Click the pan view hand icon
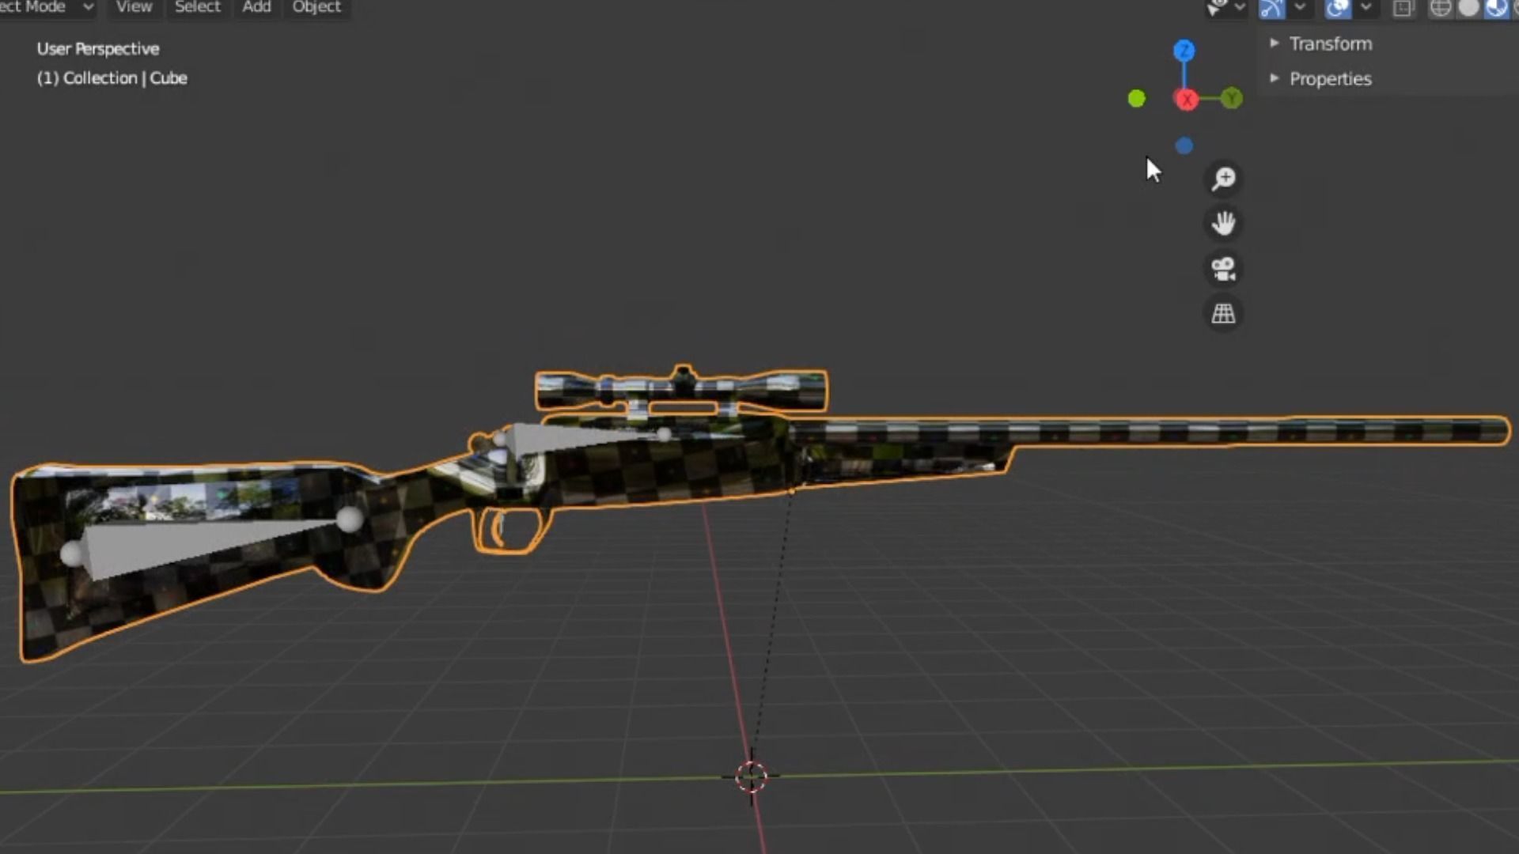 pos(1223,224)
